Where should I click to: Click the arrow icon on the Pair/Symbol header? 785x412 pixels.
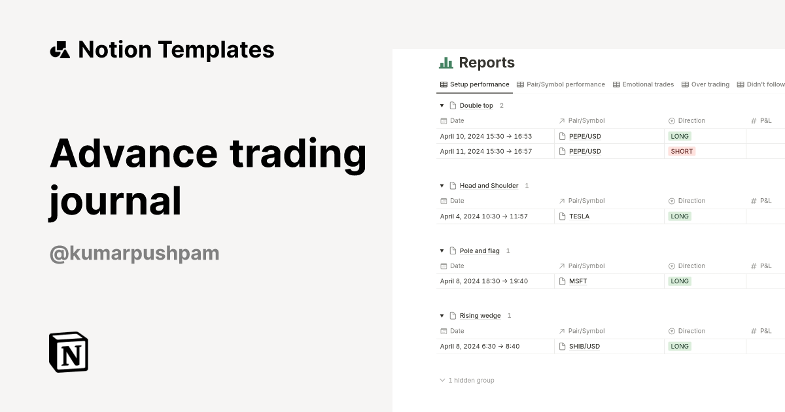point(561,120)
